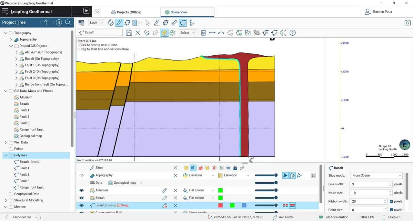
Task: Cancel editing with the X next to save
Action: (x=138, y=32)
